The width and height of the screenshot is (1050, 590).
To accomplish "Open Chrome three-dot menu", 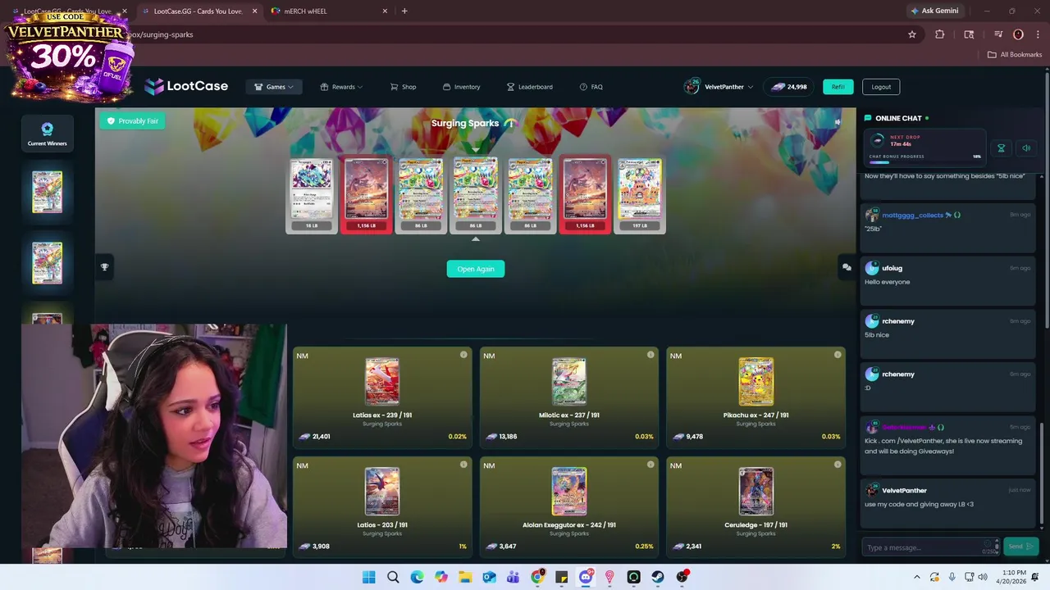I will (1038, 34).
